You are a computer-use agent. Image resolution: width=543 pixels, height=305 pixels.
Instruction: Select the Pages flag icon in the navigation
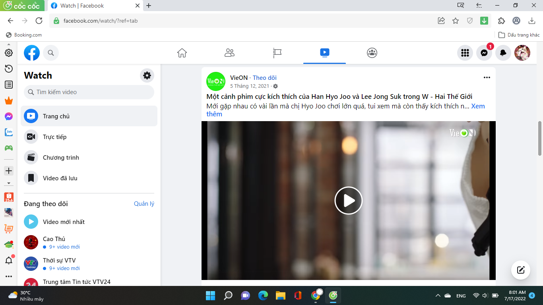tap(277, 52)
